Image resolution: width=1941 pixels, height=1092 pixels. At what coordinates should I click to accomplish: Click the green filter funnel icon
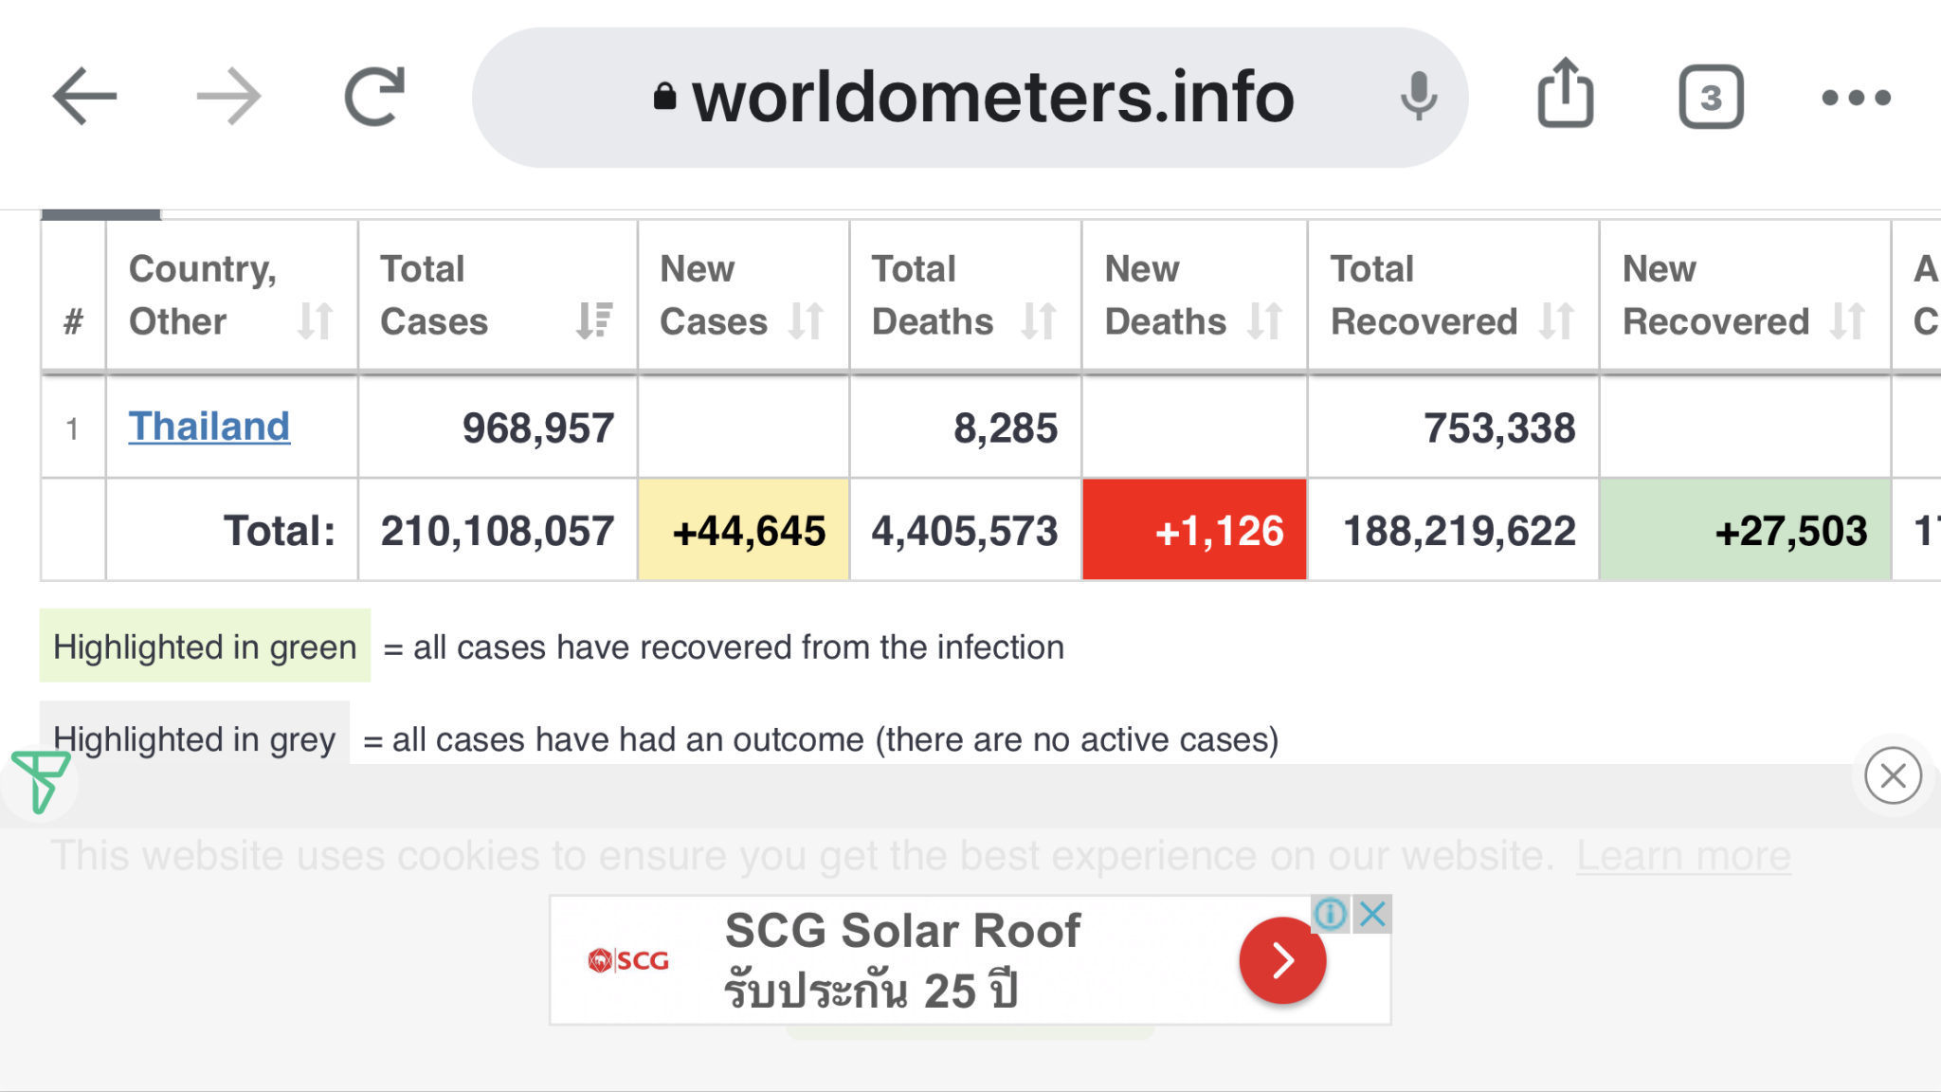(40, 780)
